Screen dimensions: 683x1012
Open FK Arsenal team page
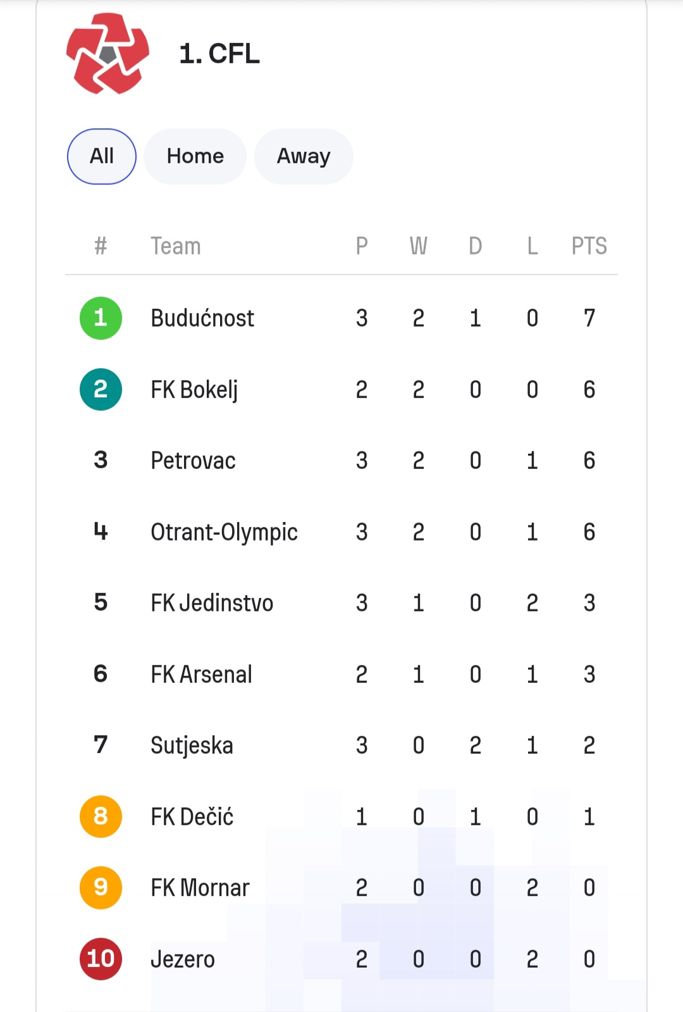point(201,675)
